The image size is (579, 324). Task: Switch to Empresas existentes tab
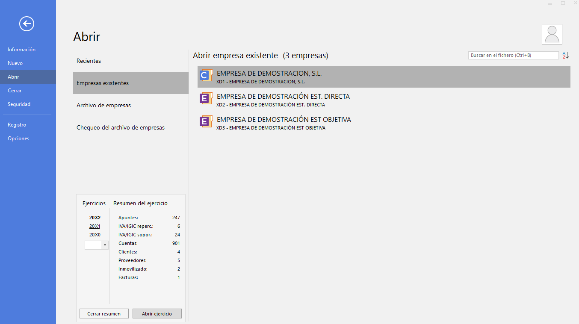[x=131, y=83]
